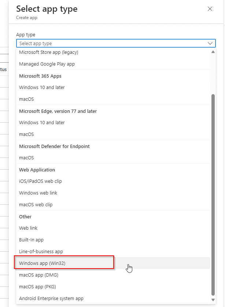This screenshot has height=307, width=225.
Task: Click the dropdown chevron arrow
Action: (x=210, y=43)
